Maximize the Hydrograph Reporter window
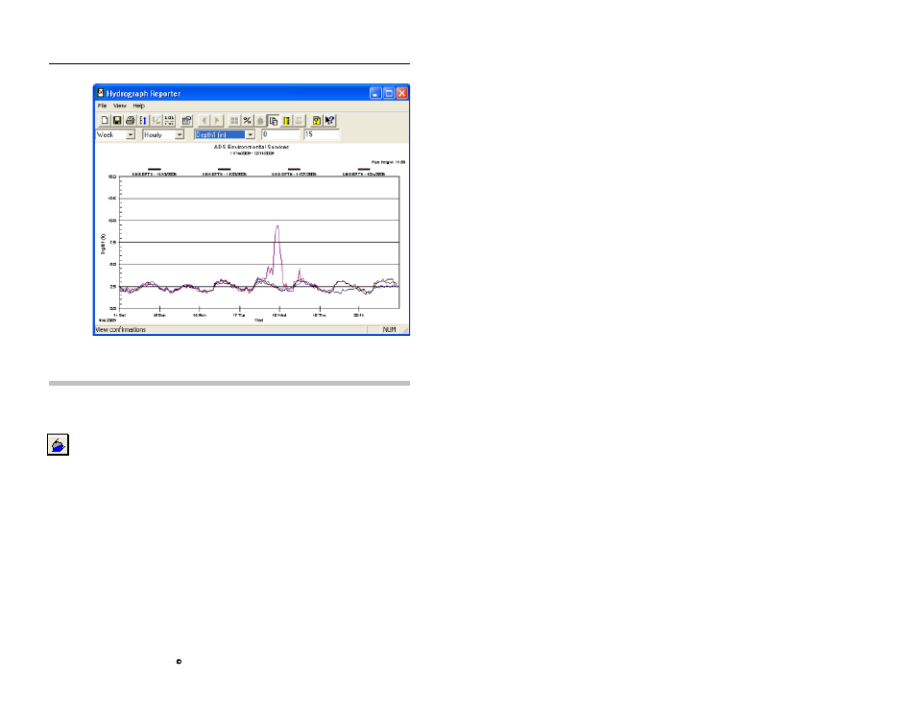Screen dimensions: 916x708 click(389, 93)
